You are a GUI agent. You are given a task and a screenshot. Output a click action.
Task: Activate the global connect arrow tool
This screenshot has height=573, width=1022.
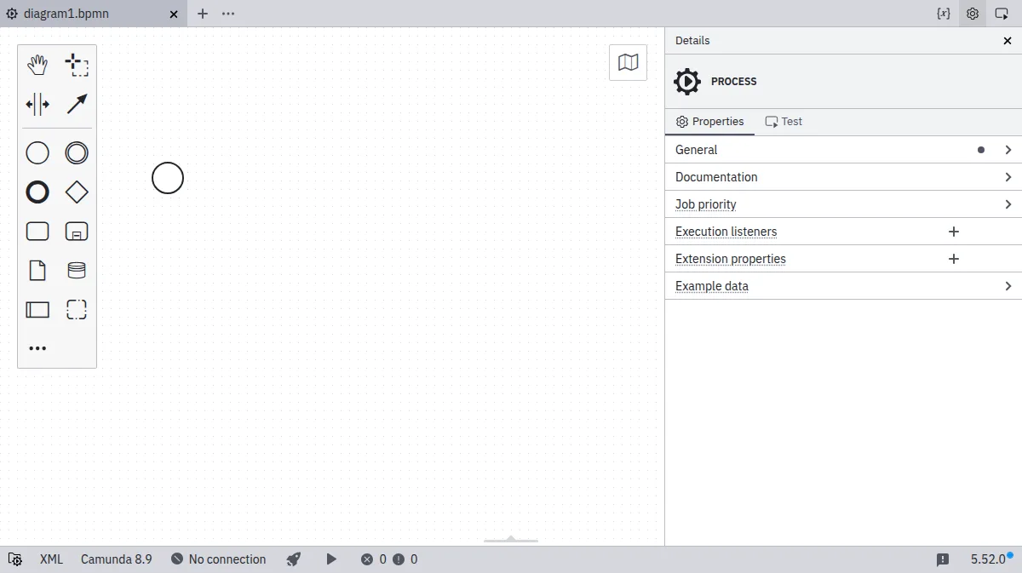point(77,105)
